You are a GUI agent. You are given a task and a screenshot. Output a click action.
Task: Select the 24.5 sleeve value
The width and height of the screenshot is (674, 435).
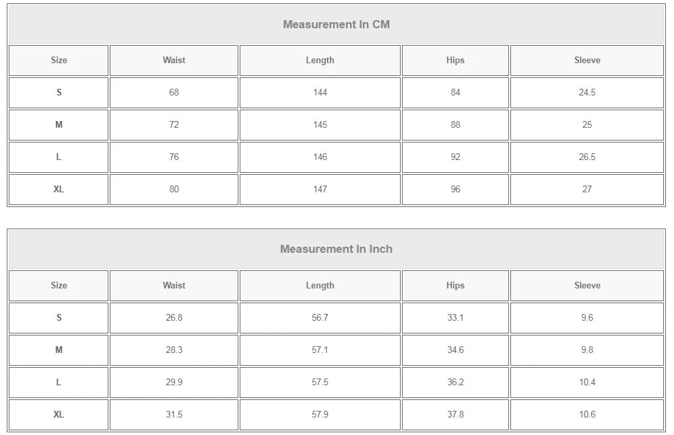click(587, 93)
